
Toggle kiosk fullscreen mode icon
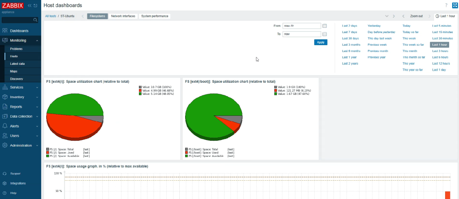[x=454, y=5]
